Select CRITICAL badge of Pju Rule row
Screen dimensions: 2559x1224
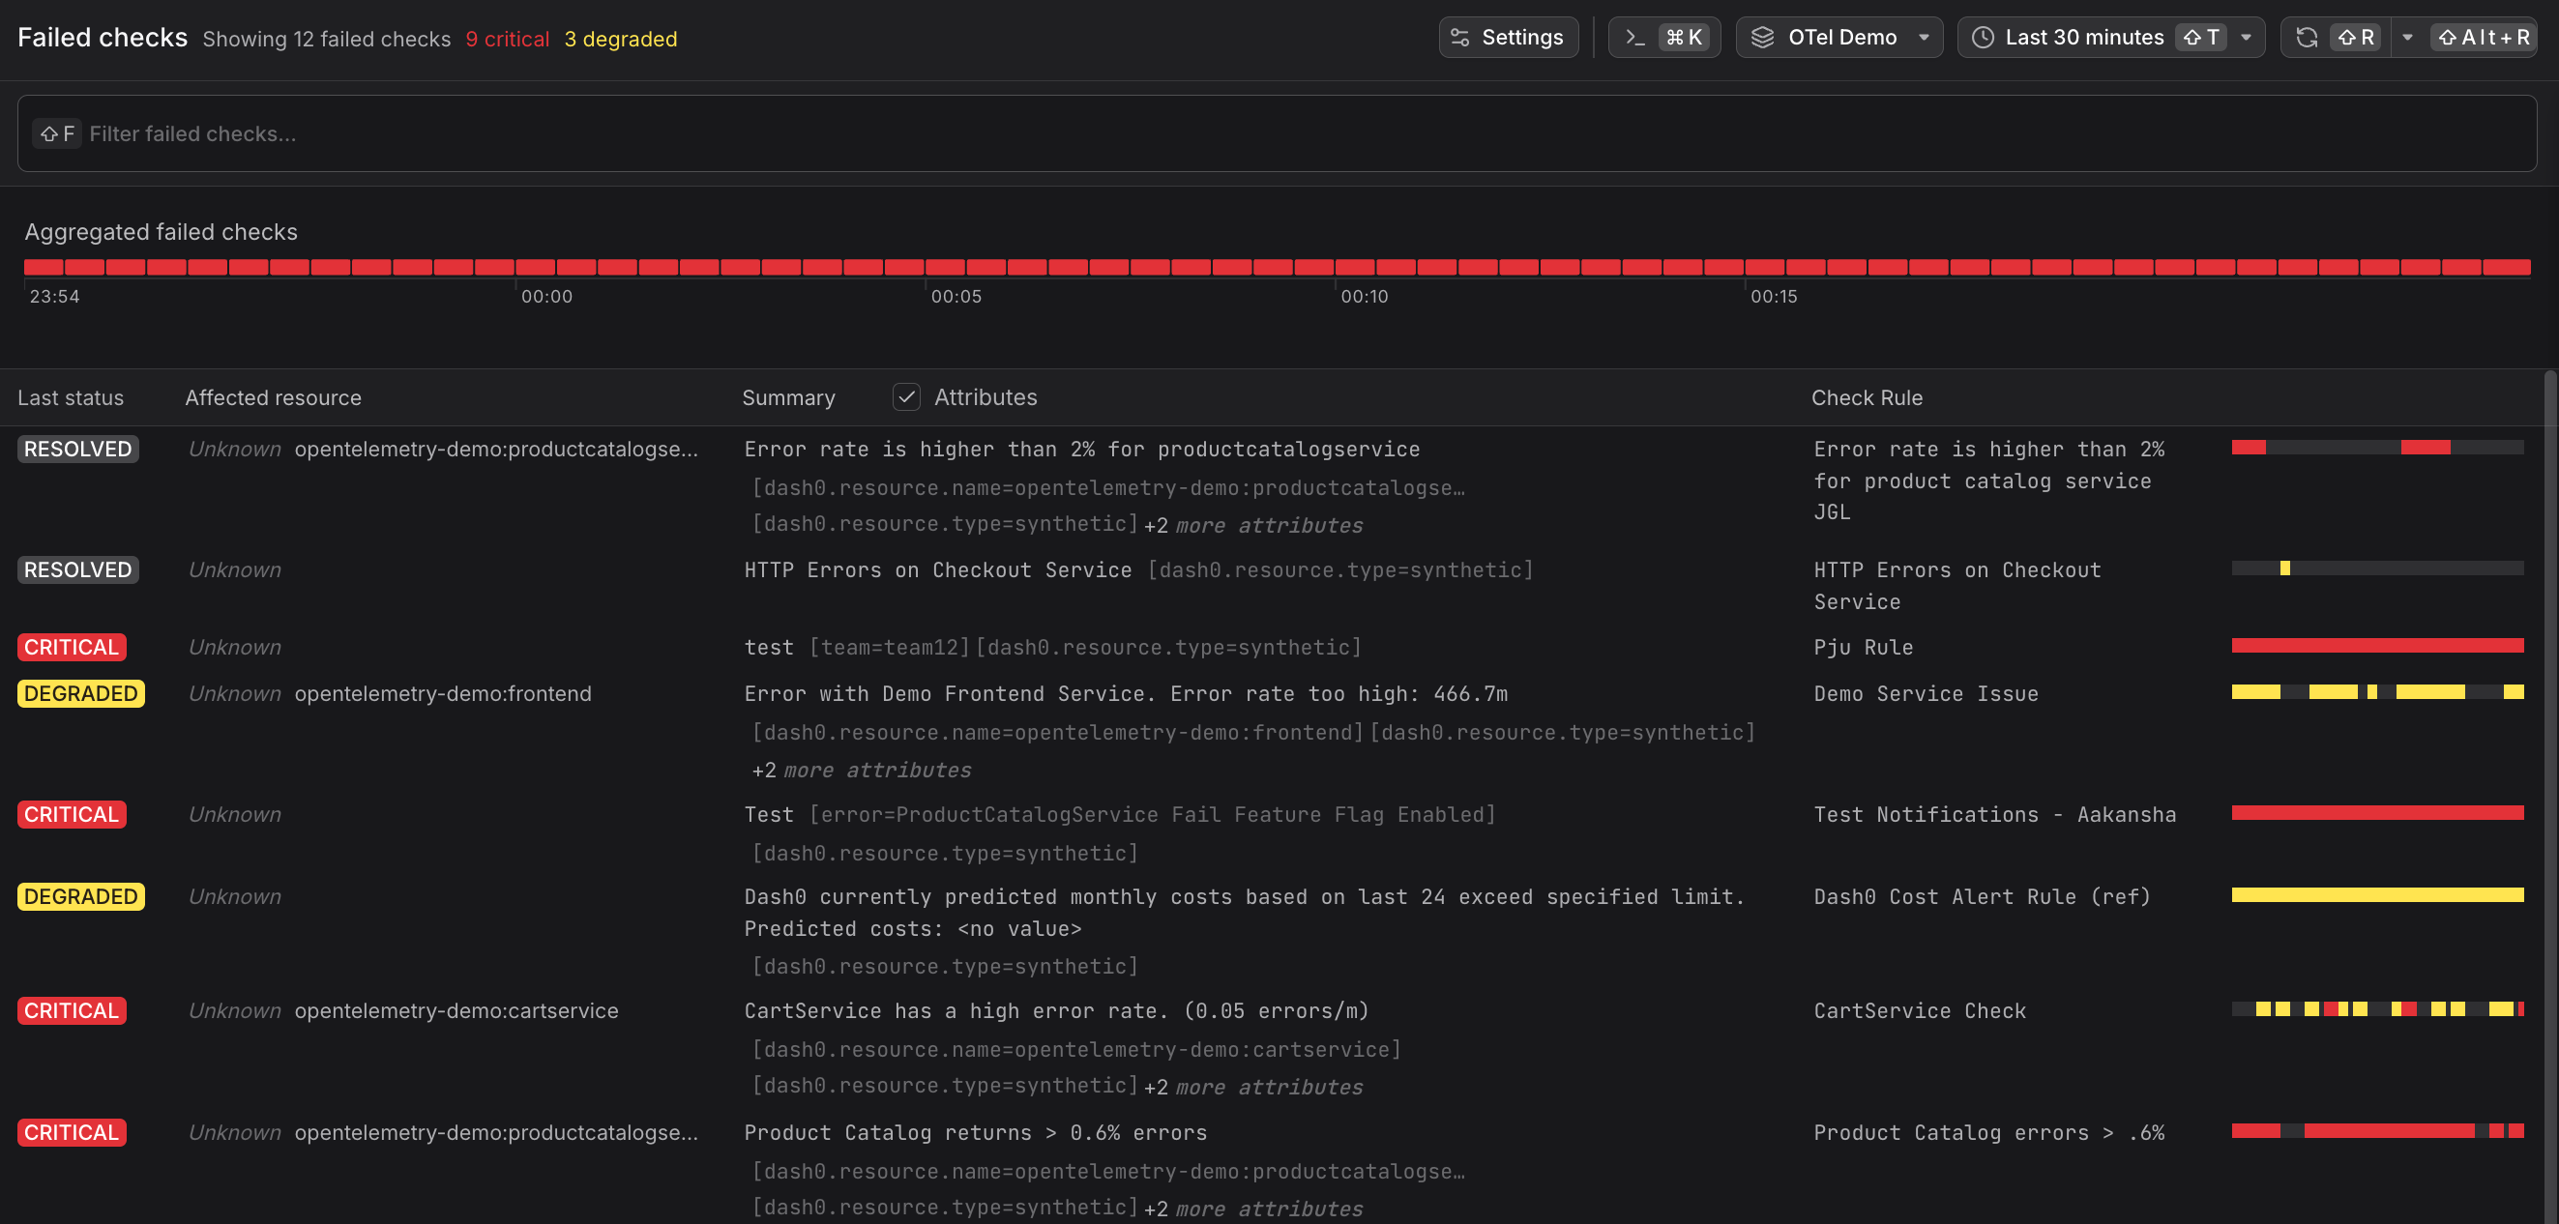pos(72,647)
